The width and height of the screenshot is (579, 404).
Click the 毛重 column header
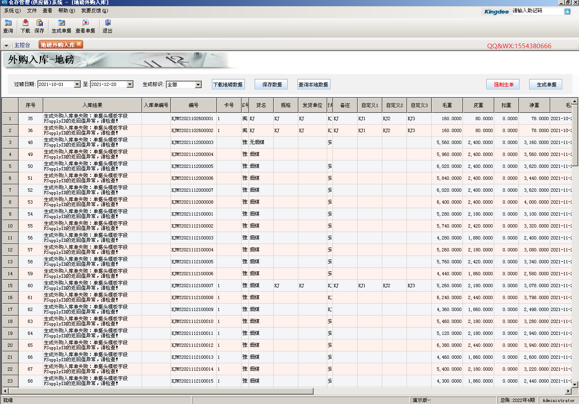coord(447,105)
